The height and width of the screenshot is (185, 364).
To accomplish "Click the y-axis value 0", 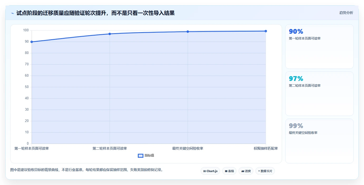I will (x=27, y=144).
